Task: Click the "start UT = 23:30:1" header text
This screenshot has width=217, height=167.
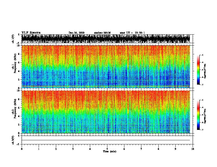Action: point(132,33)
